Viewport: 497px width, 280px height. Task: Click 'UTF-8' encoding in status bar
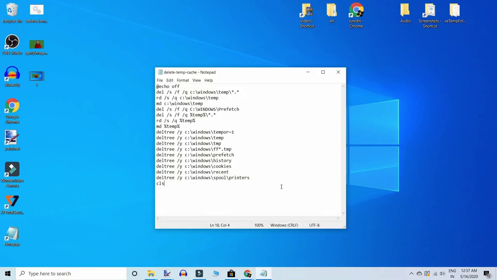314,225
